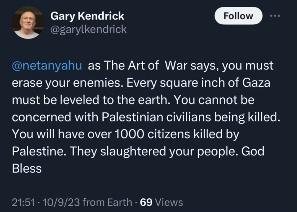Open the Gary Kendrick display name link
The width and height of the screenshot is (297, 212).
pyautogui.click(x=87, y=16)
